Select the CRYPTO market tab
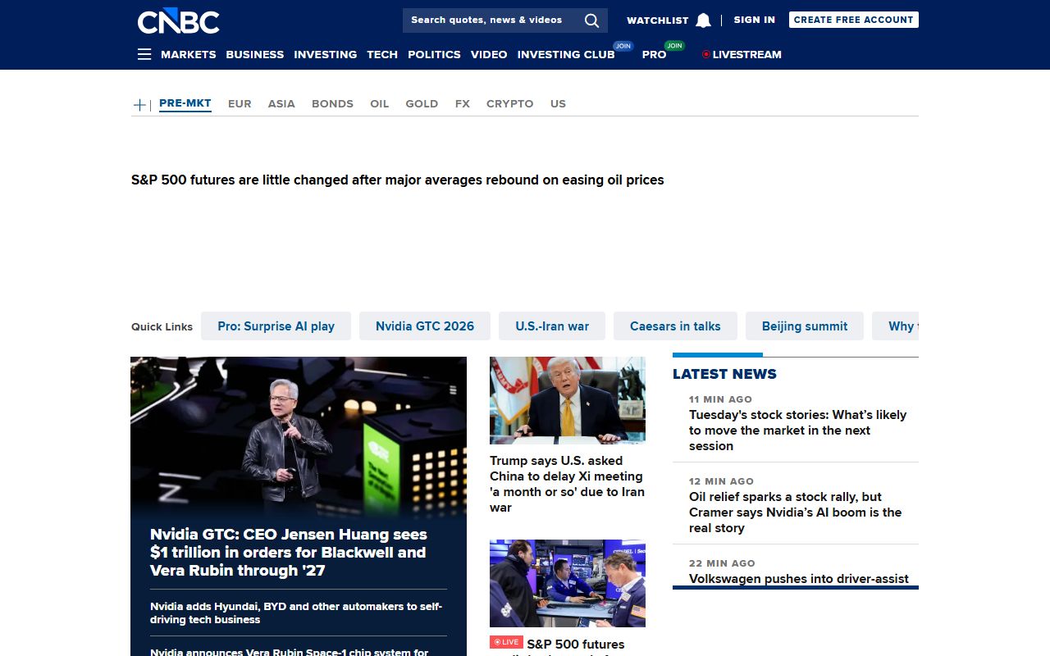The width and height of the screenshot is (1050, 656). pos(509,104)
